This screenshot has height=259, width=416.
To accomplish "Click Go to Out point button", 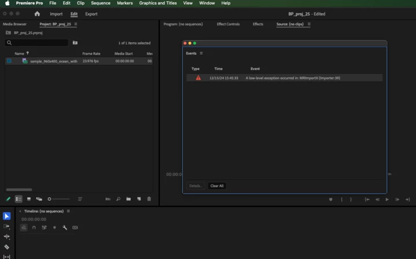I will [407, 199].
